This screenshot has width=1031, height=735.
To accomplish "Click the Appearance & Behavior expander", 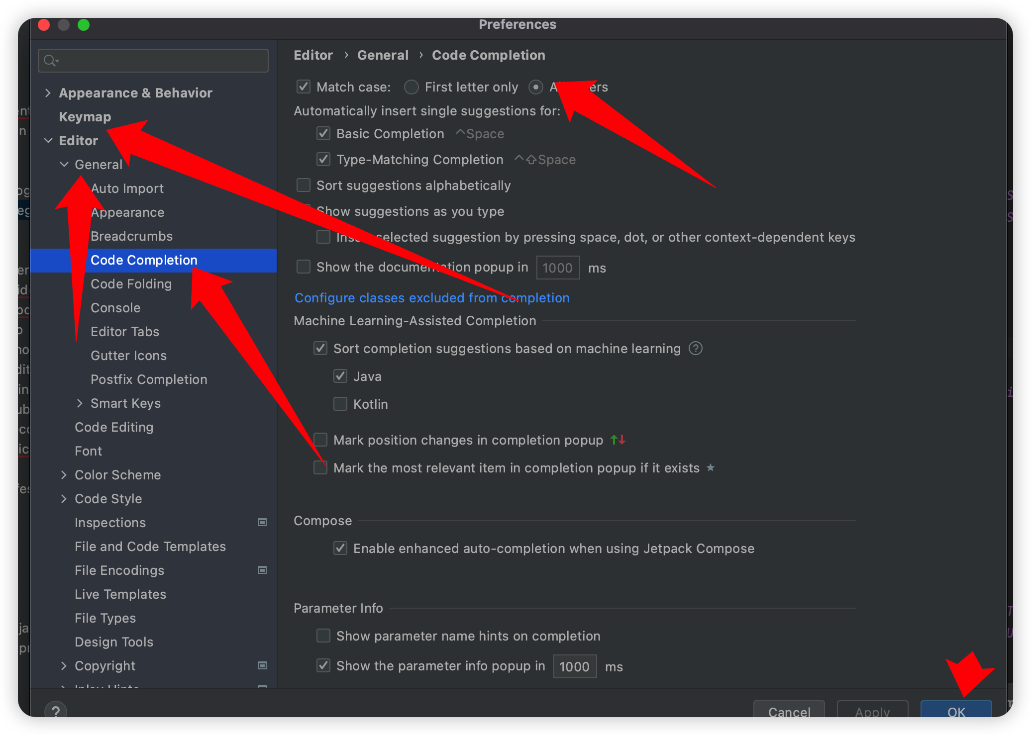I will tap(50, 93).
